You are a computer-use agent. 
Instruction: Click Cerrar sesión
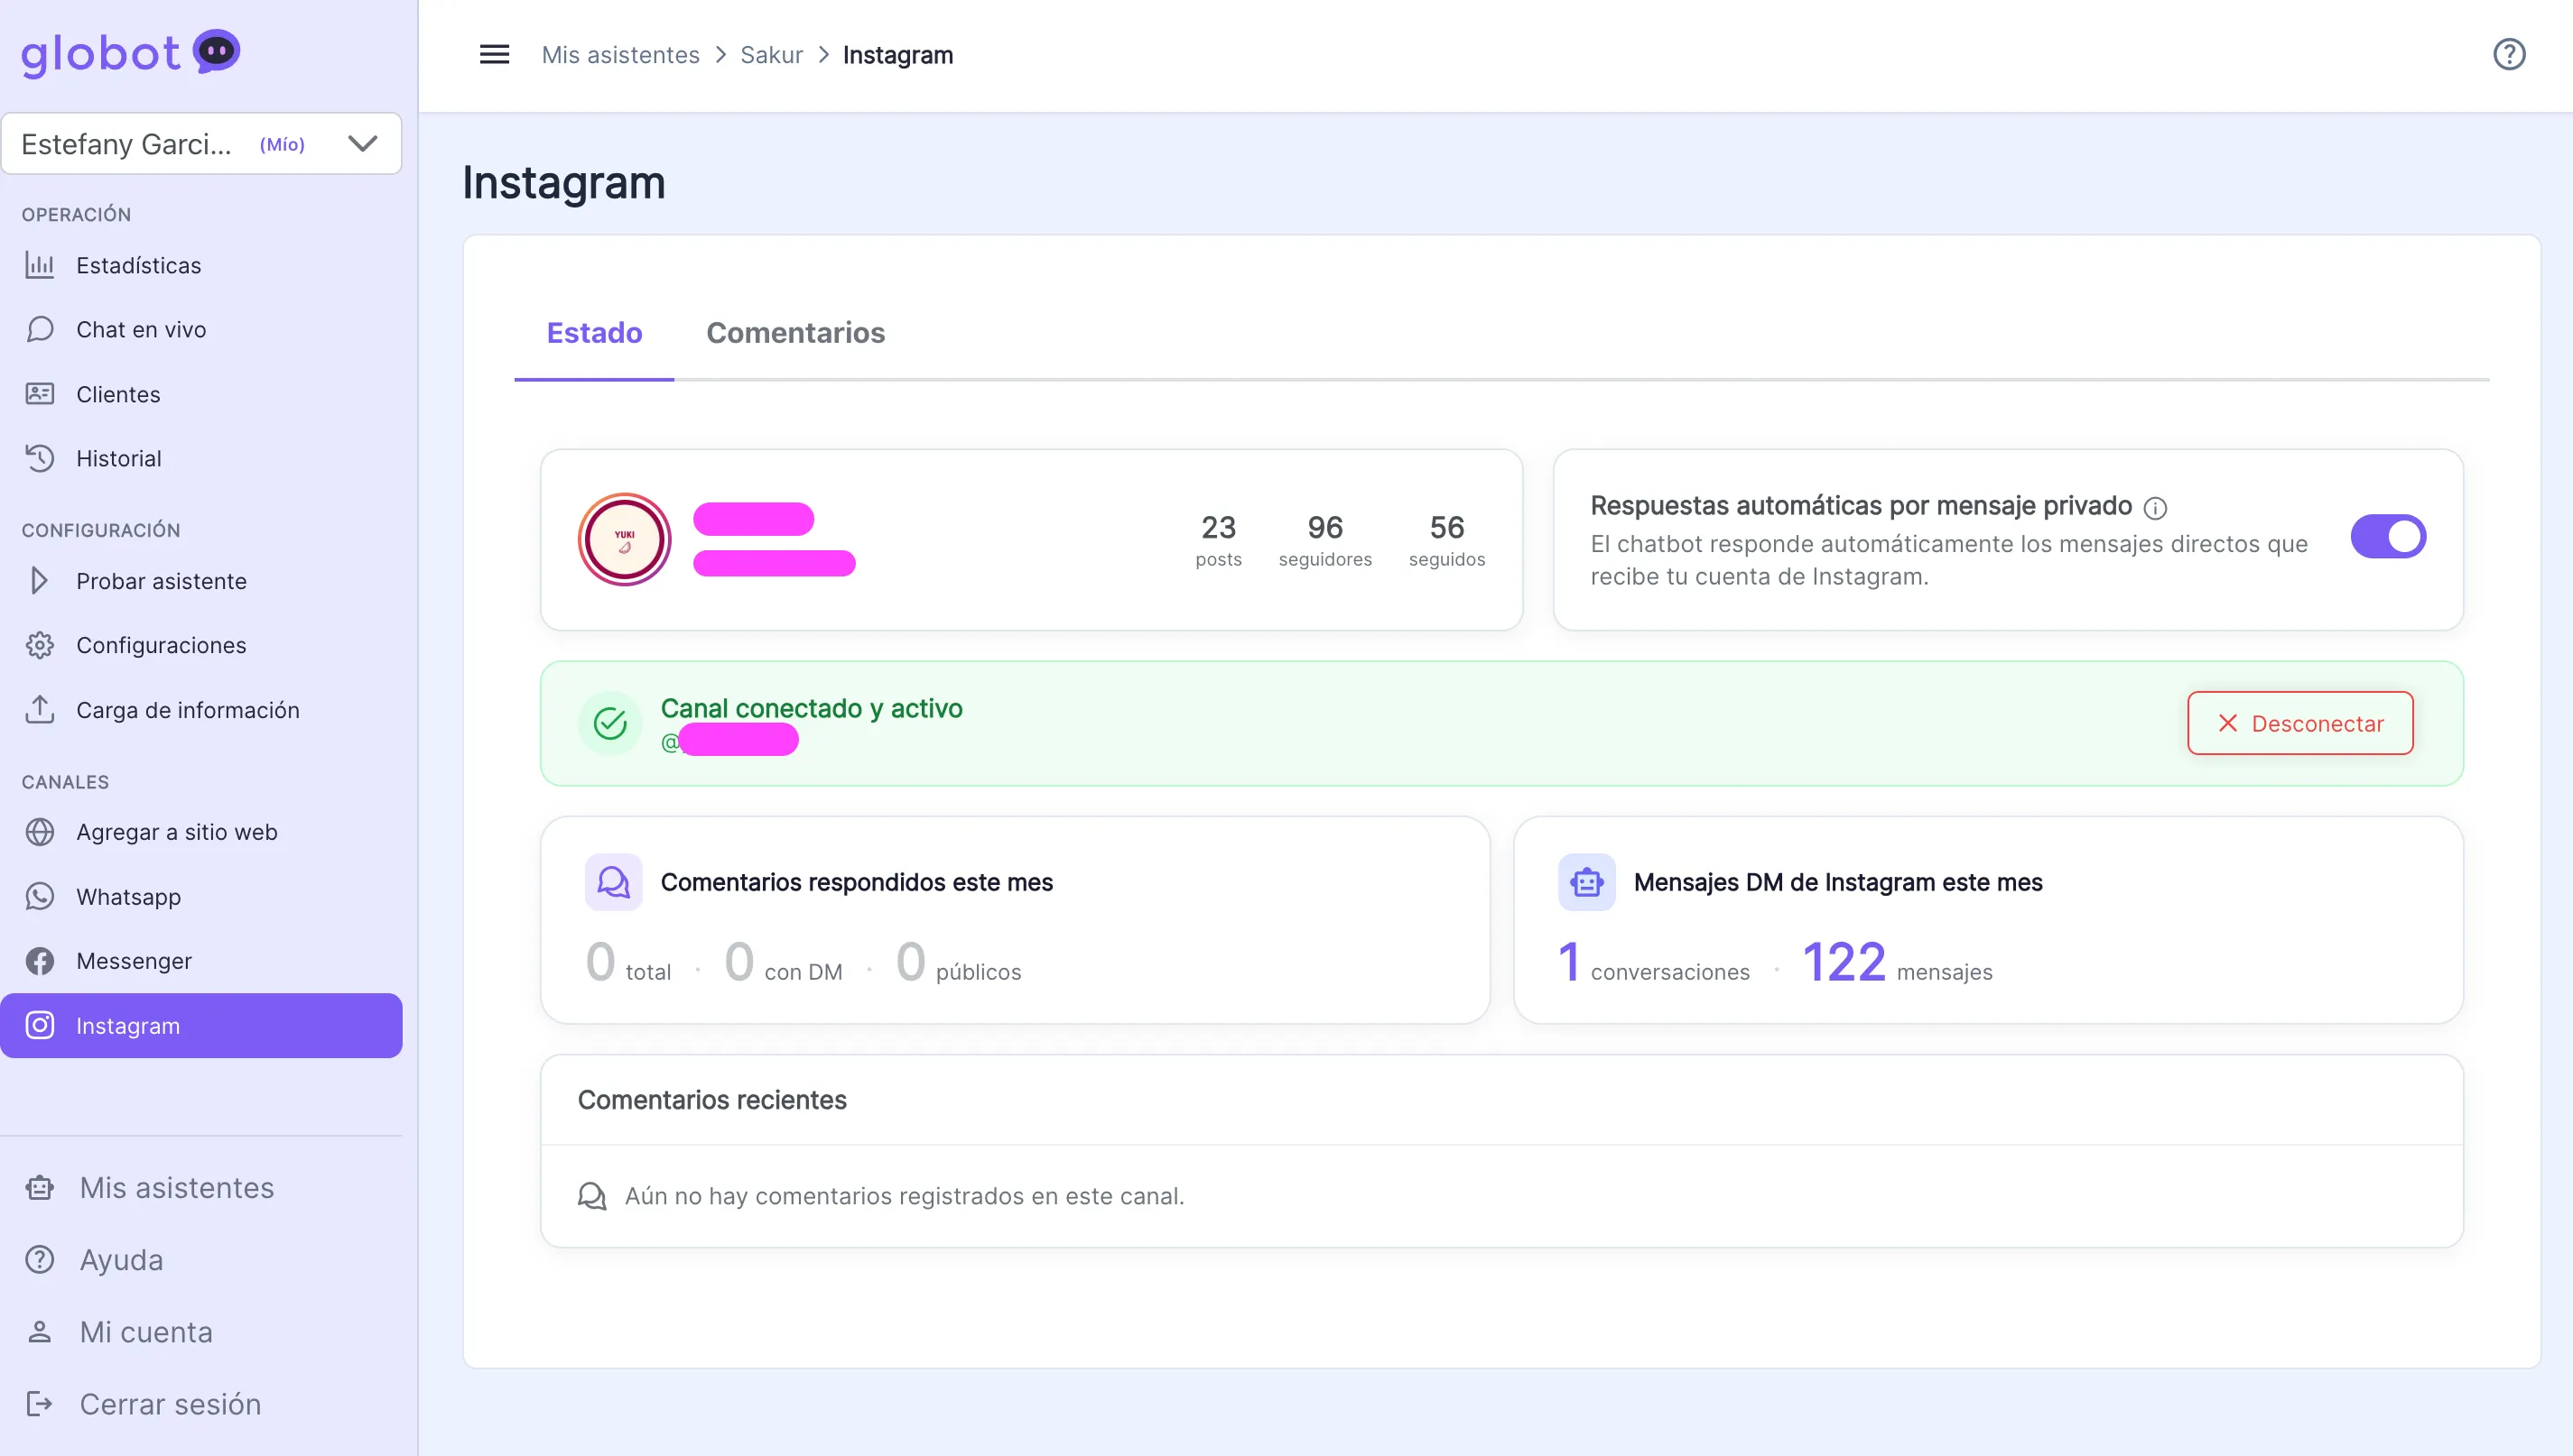coord(170,1404)
